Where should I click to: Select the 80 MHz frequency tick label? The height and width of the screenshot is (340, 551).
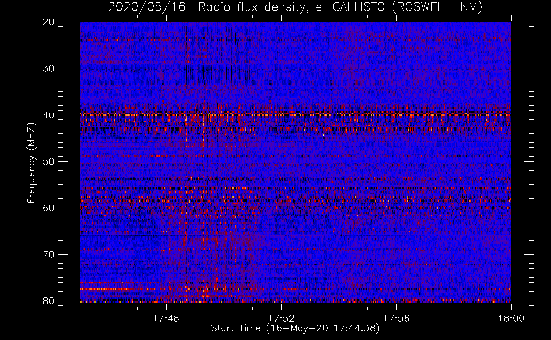click(49, 301)
